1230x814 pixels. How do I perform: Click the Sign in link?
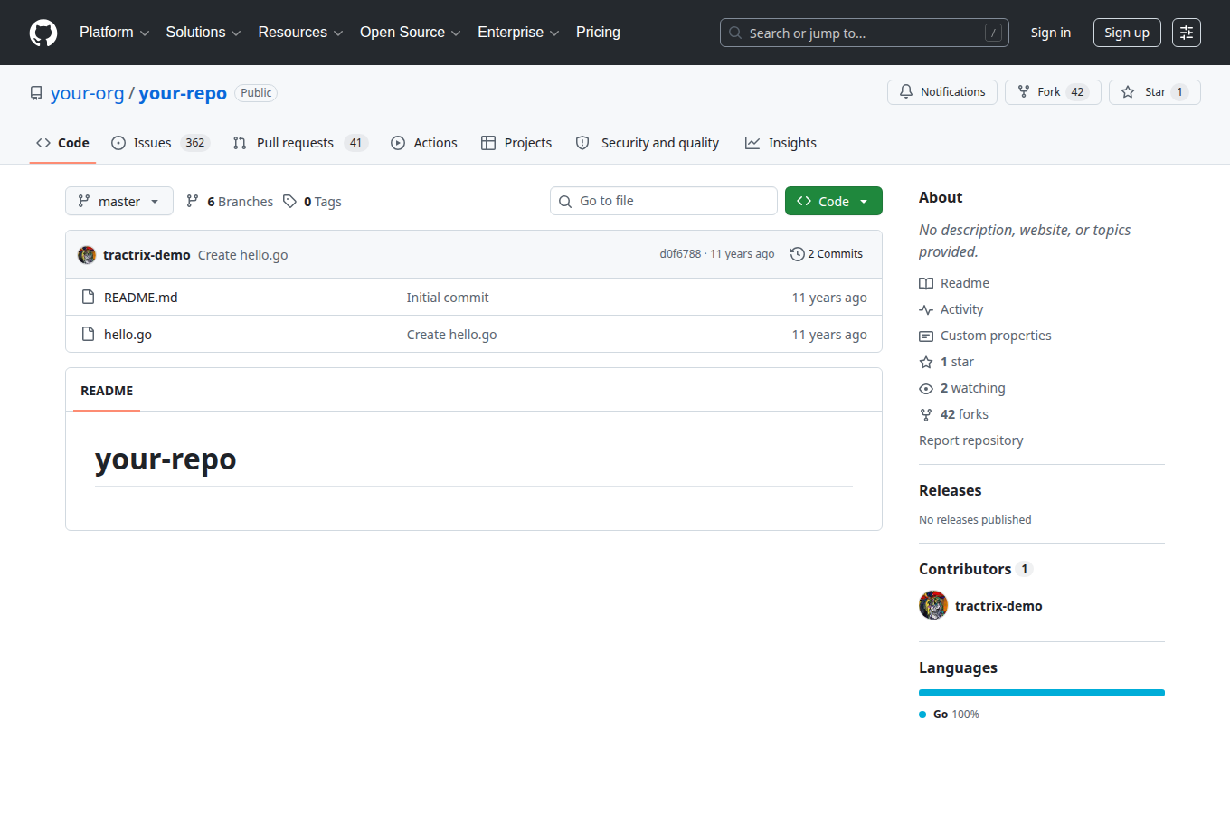pos(1051,33)
